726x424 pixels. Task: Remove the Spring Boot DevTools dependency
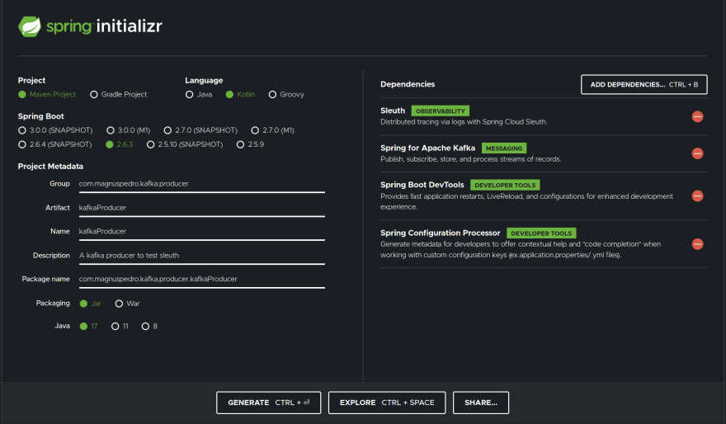(x=697, y=196)
